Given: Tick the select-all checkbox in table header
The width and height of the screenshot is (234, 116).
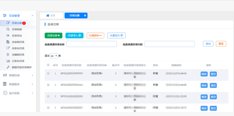Looking at the screenshot, I should [48, 65].
